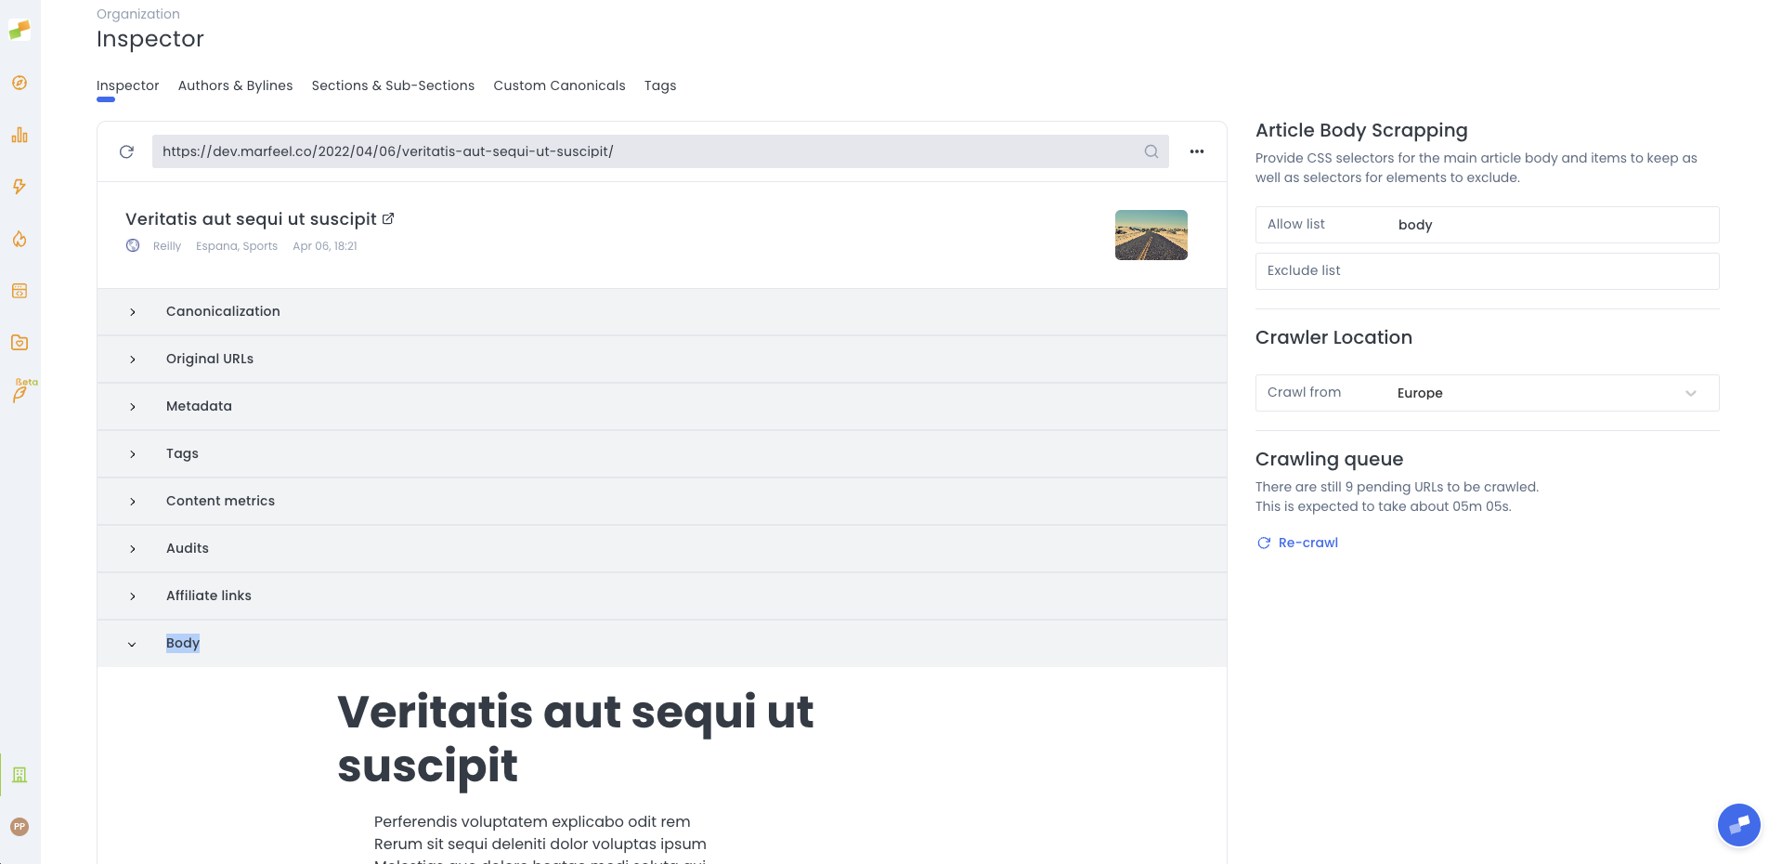
Task: Open the article title external link icon
Action: tap(387, 218)
